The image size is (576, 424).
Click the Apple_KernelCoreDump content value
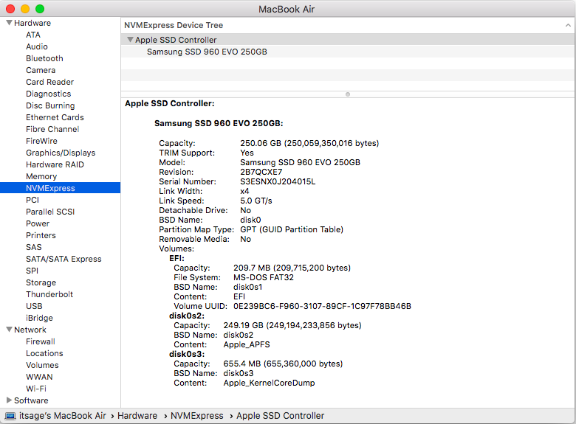pos(269,383)
